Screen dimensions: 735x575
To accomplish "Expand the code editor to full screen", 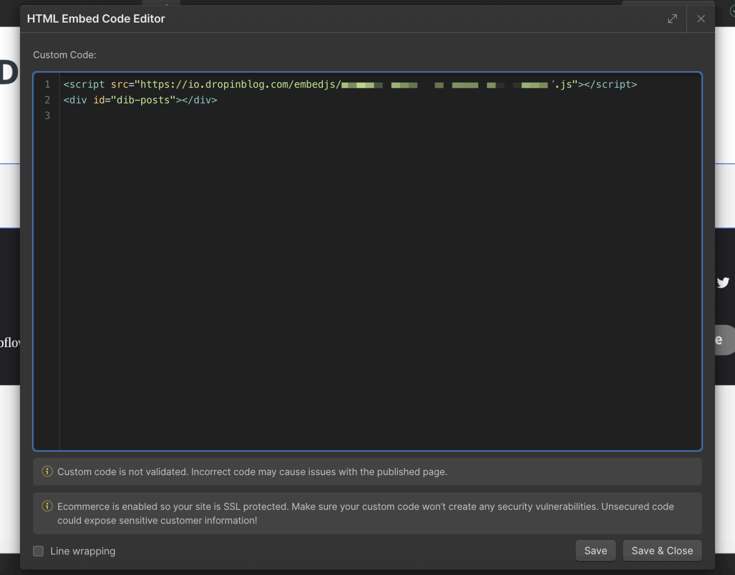I will coord(672,19).
